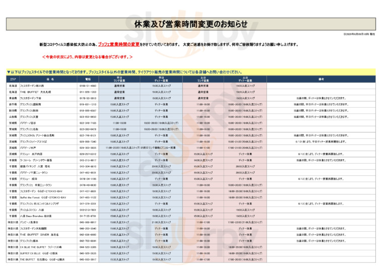
Task: Click the phone number in the パパゲーノ水戸 row
Action: (88, 148)
